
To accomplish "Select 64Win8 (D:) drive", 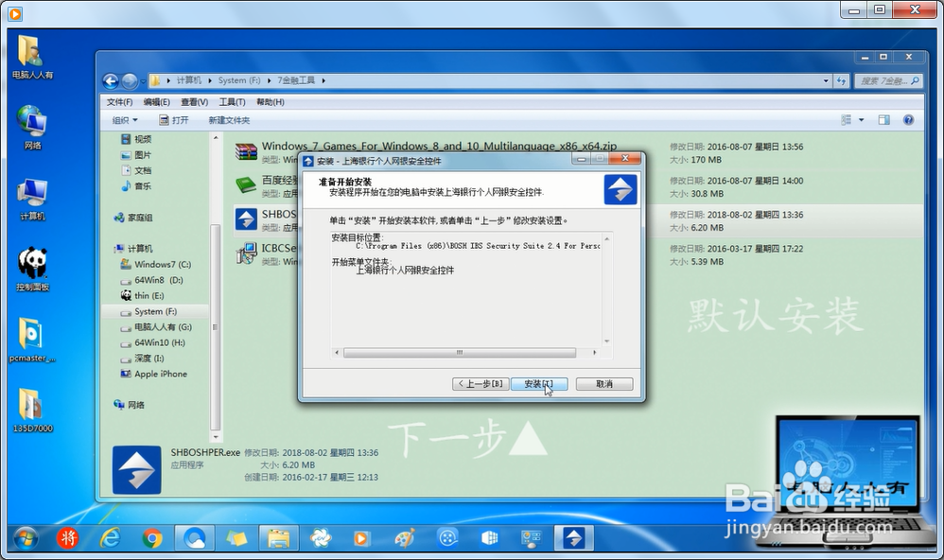I will point(151,280).
